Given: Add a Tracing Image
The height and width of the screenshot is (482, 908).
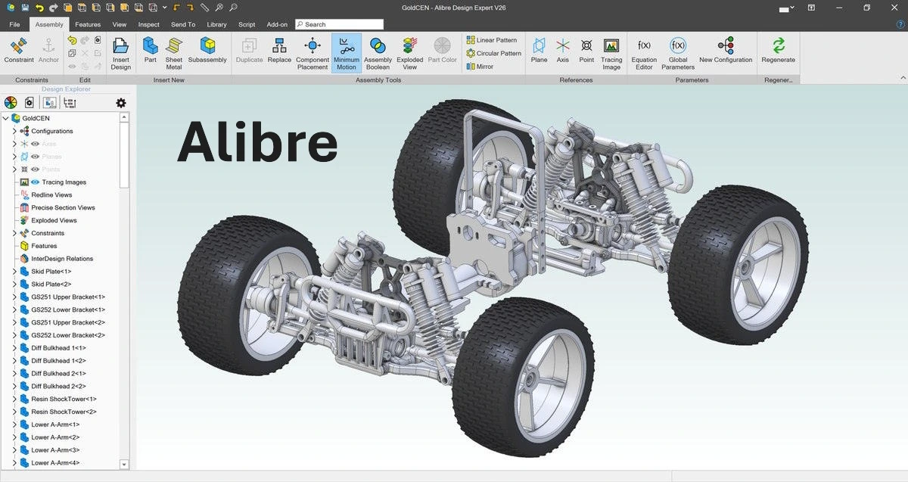Looking at the screenshot, I should [611, 53].
